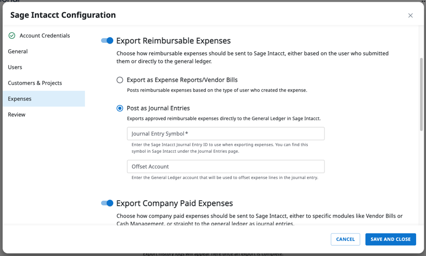Click the Export Reimbursable Expenses heading
This screenshot has width=426, height=256.
click(173, 41)
